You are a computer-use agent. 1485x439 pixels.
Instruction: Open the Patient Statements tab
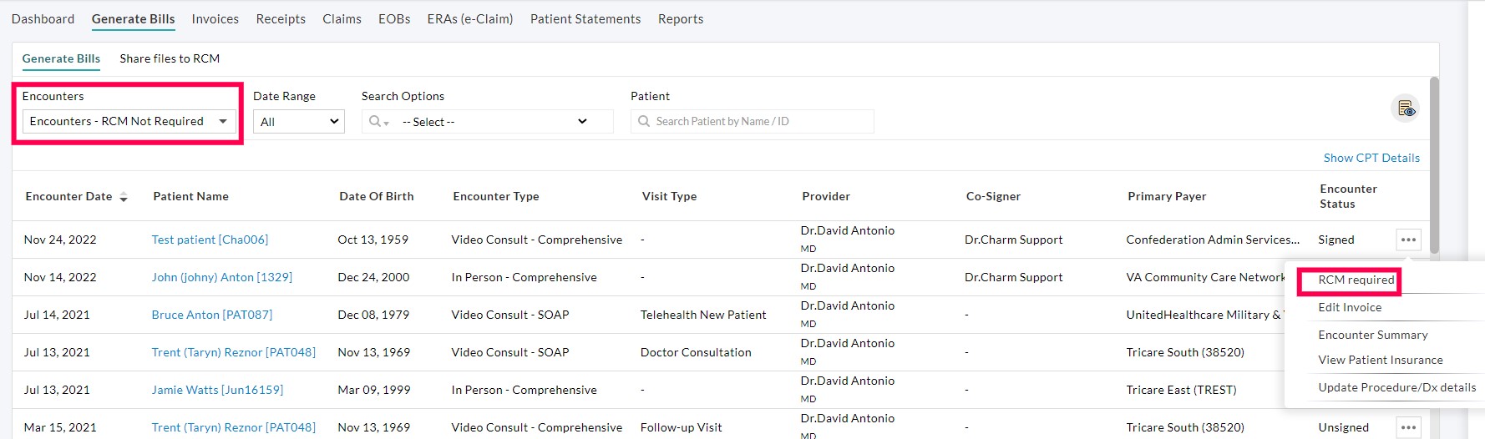tap(585, 19)
